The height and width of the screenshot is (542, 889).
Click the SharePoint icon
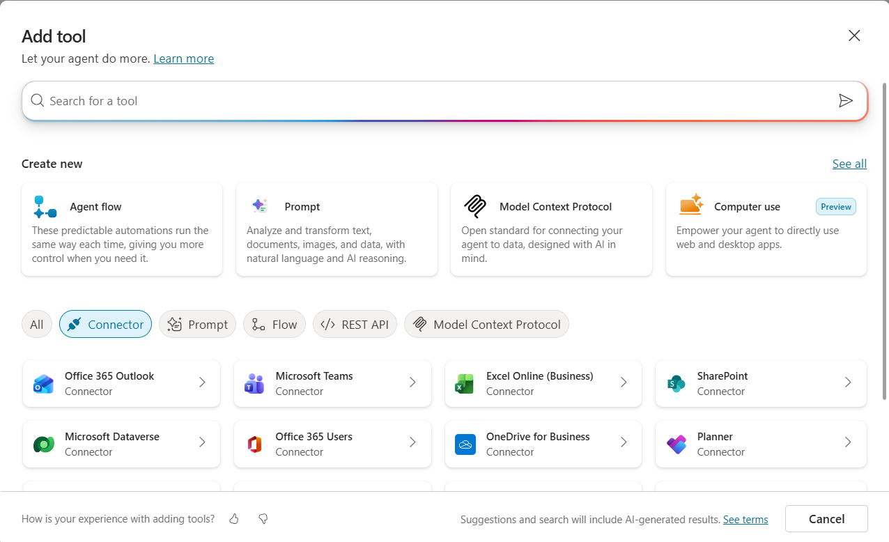[676, 383]
